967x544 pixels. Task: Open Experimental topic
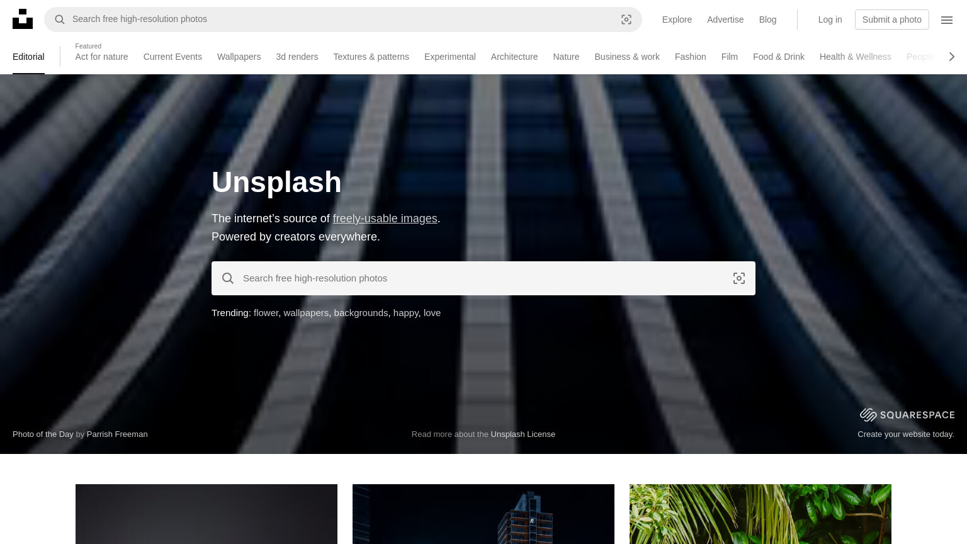[x=450, y=57]
